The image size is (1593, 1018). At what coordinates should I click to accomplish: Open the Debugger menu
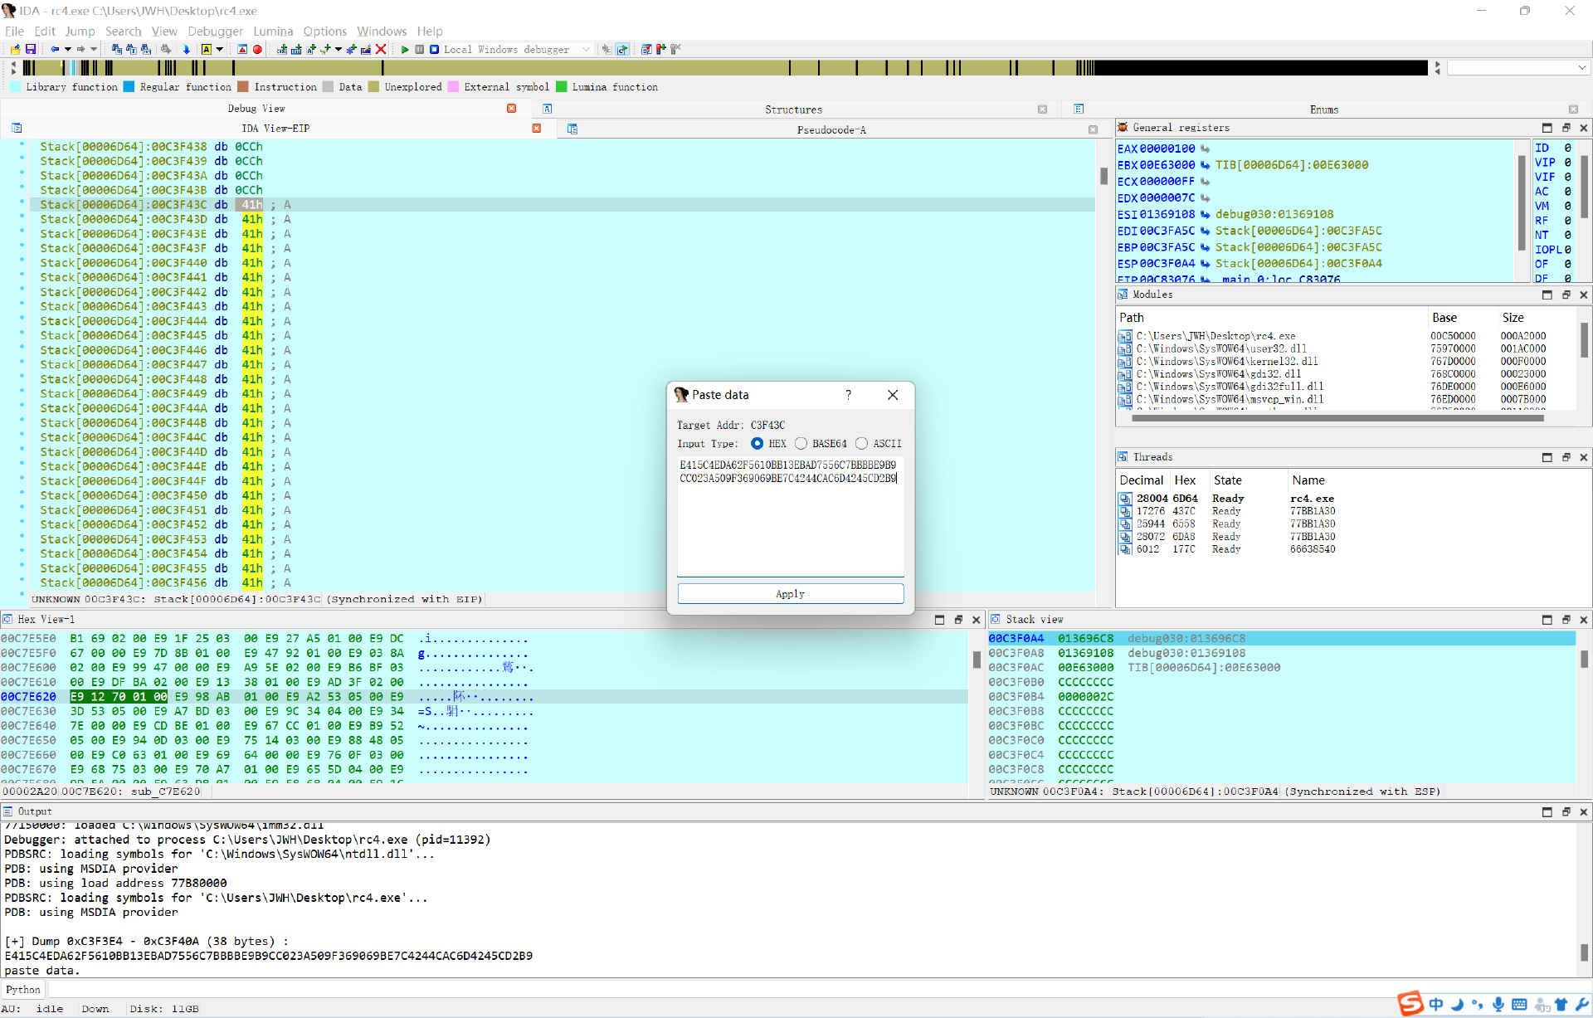click(215, 32)
